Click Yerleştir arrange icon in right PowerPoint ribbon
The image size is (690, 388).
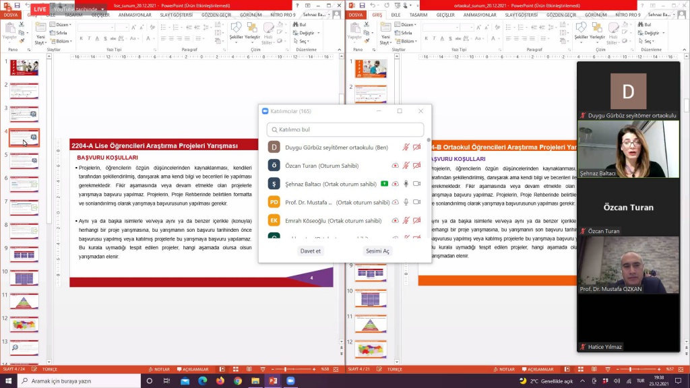[597, 30]
